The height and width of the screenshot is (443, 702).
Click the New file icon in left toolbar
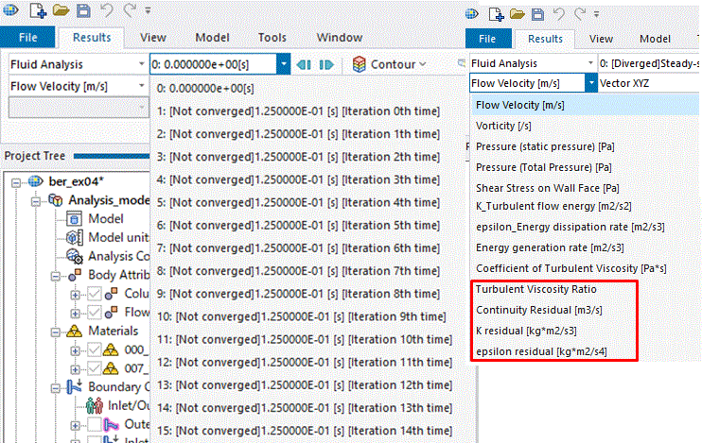38,11
